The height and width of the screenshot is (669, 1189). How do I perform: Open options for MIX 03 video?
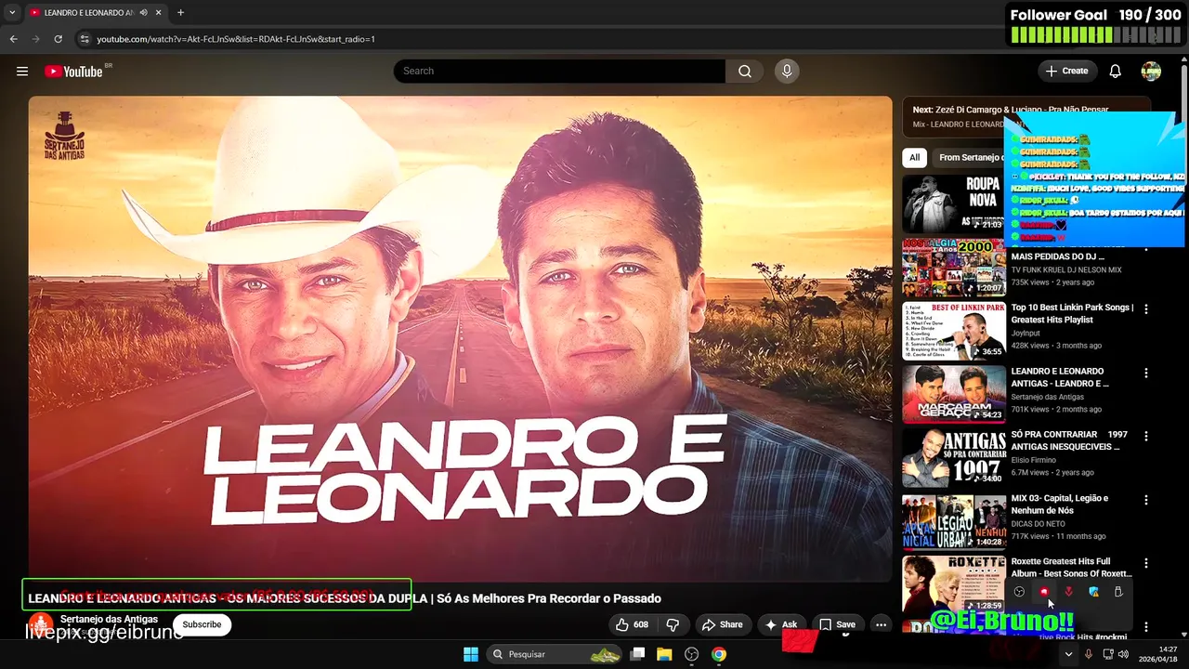[1145, 500]
